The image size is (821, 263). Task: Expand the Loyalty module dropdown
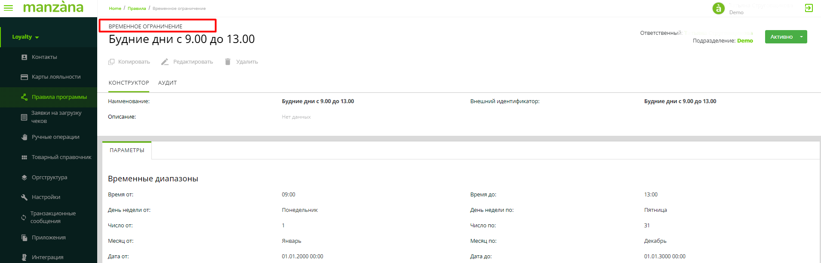25,37
